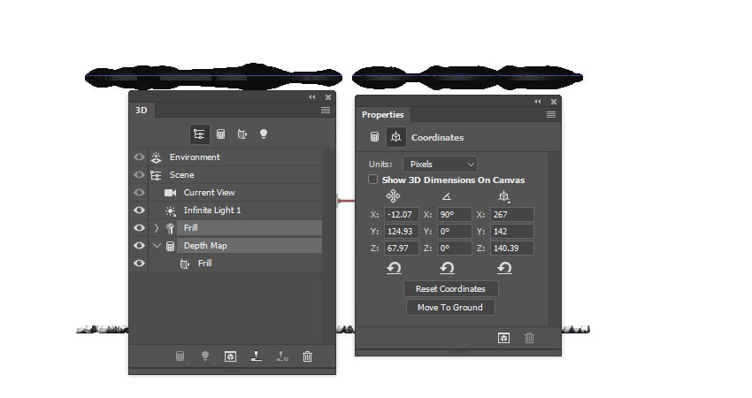The width and height of the screenshot is (752, 398).
Task: Select the Frill material sub-item
Action: click(235, 264)
